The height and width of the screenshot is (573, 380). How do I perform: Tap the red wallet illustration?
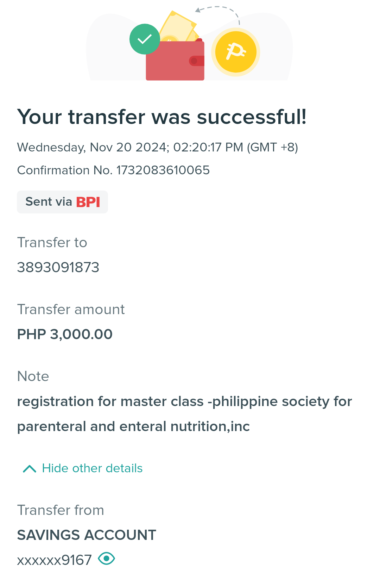(x=175, y=60)
